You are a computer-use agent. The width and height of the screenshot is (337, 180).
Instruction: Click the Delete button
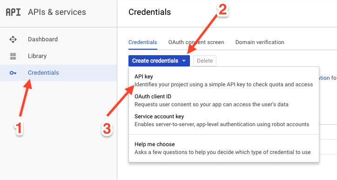(205, 61)
